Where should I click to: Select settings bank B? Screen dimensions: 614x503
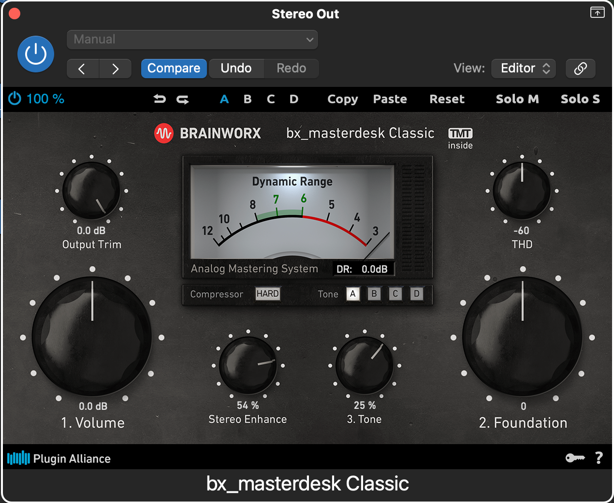(x=248, y=99)
